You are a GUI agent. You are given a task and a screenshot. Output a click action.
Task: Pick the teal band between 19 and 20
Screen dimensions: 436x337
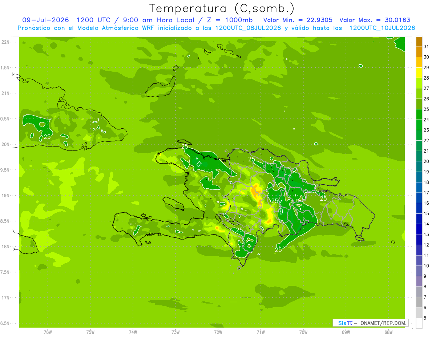coord(419,167)
